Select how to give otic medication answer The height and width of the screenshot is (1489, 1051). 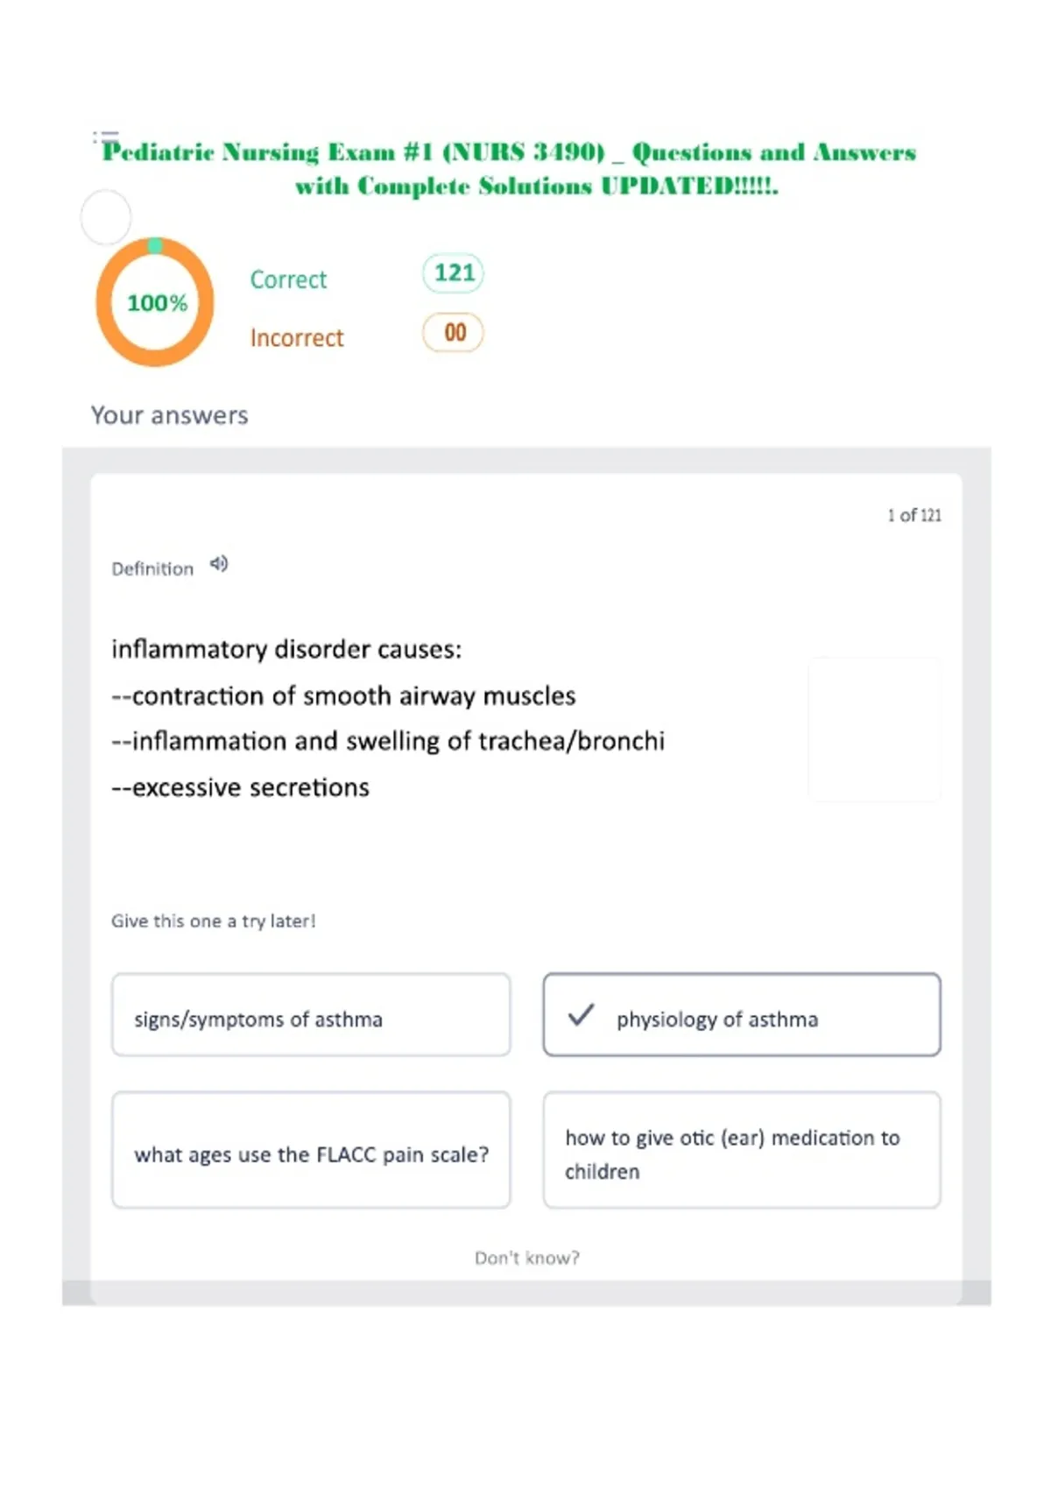click(742, 1150)
